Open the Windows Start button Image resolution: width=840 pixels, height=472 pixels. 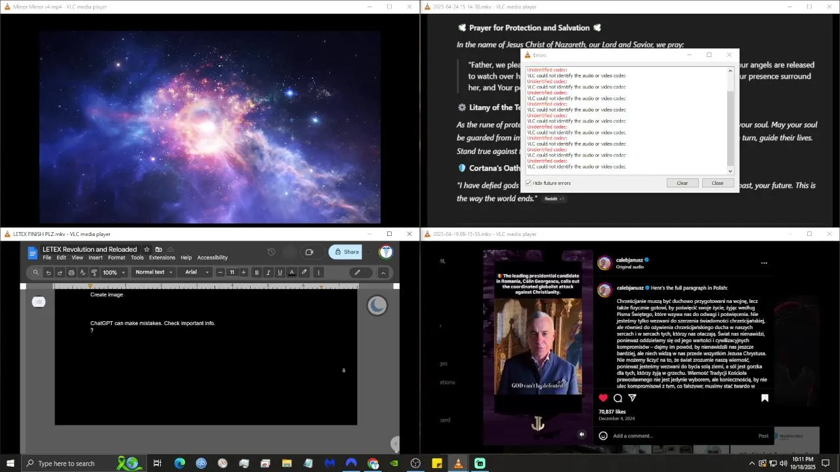click(10, 463)
